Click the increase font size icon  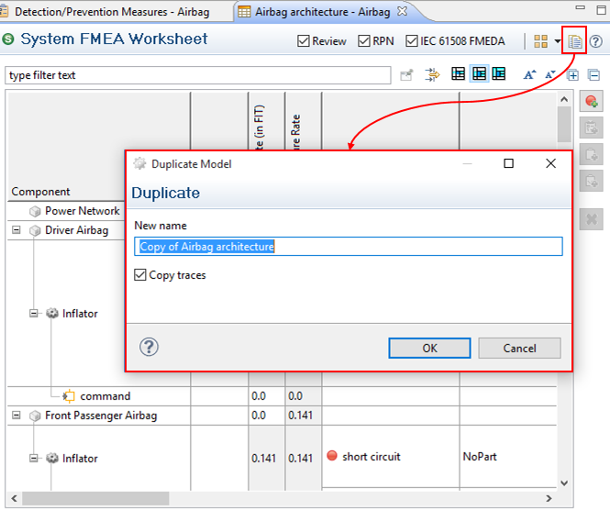(x=530, y=75)
